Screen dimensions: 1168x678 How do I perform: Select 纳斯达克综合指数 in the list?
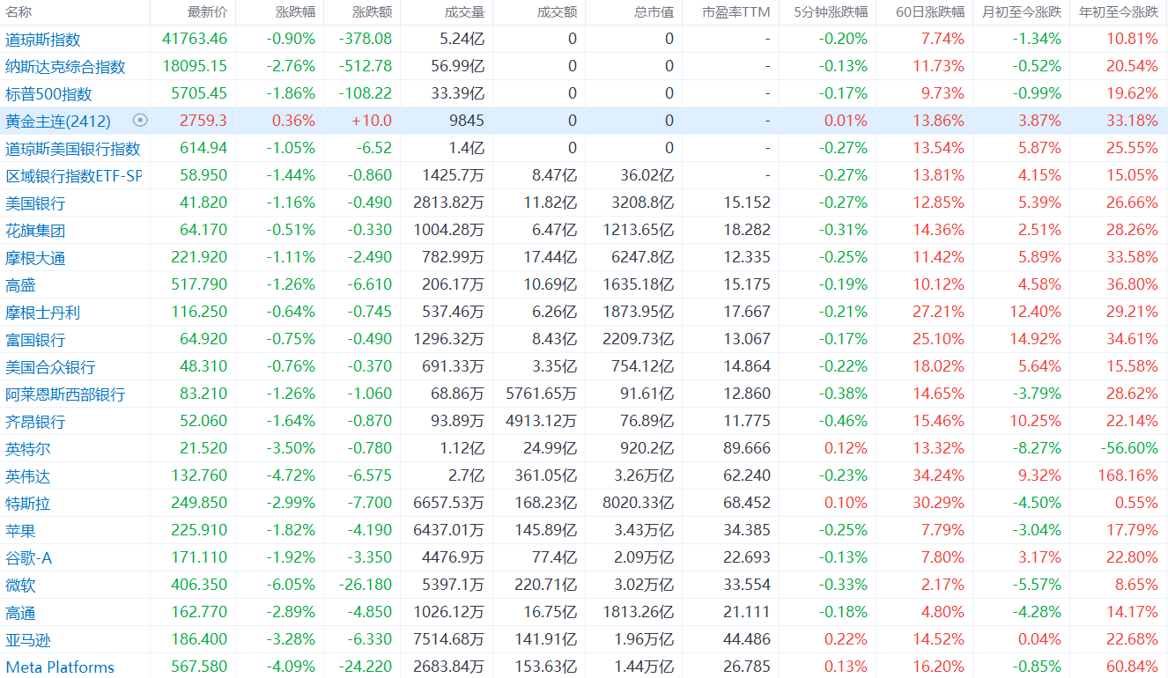(x=65, y=67)
